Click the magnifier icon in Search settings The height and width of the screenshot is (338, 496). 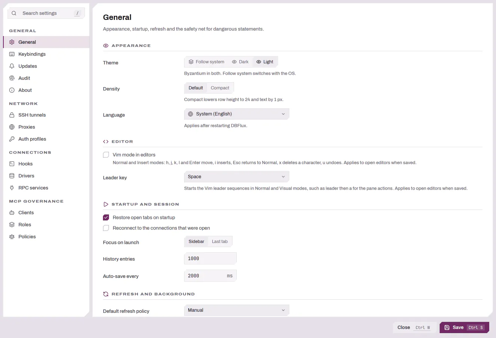click(14, 13)
